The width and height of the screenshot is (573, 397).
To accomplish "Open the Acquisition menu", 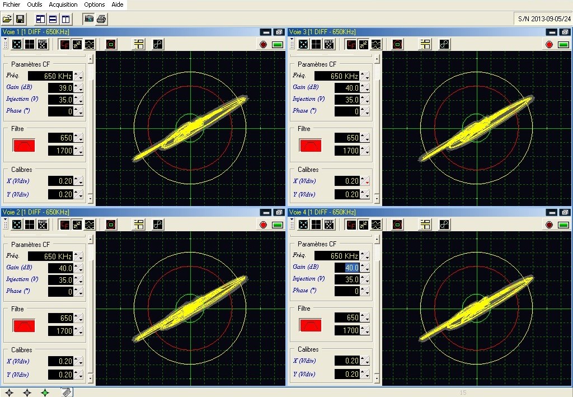I will [x=63, y=4].
